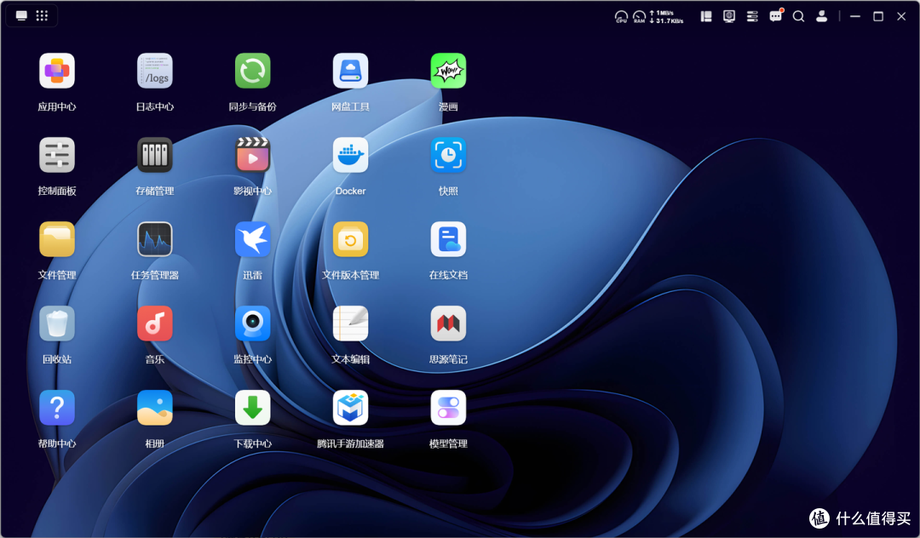The height and width of the screenshot is (538, 920).
Task: Open the Docker app
Action: [350, 155]
